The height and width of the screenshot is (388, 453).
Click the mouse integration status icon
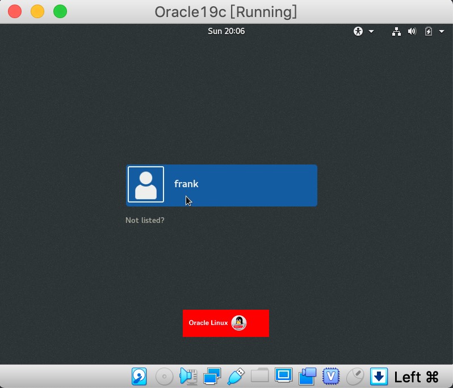pyautogui.click(x=355, y=377)
